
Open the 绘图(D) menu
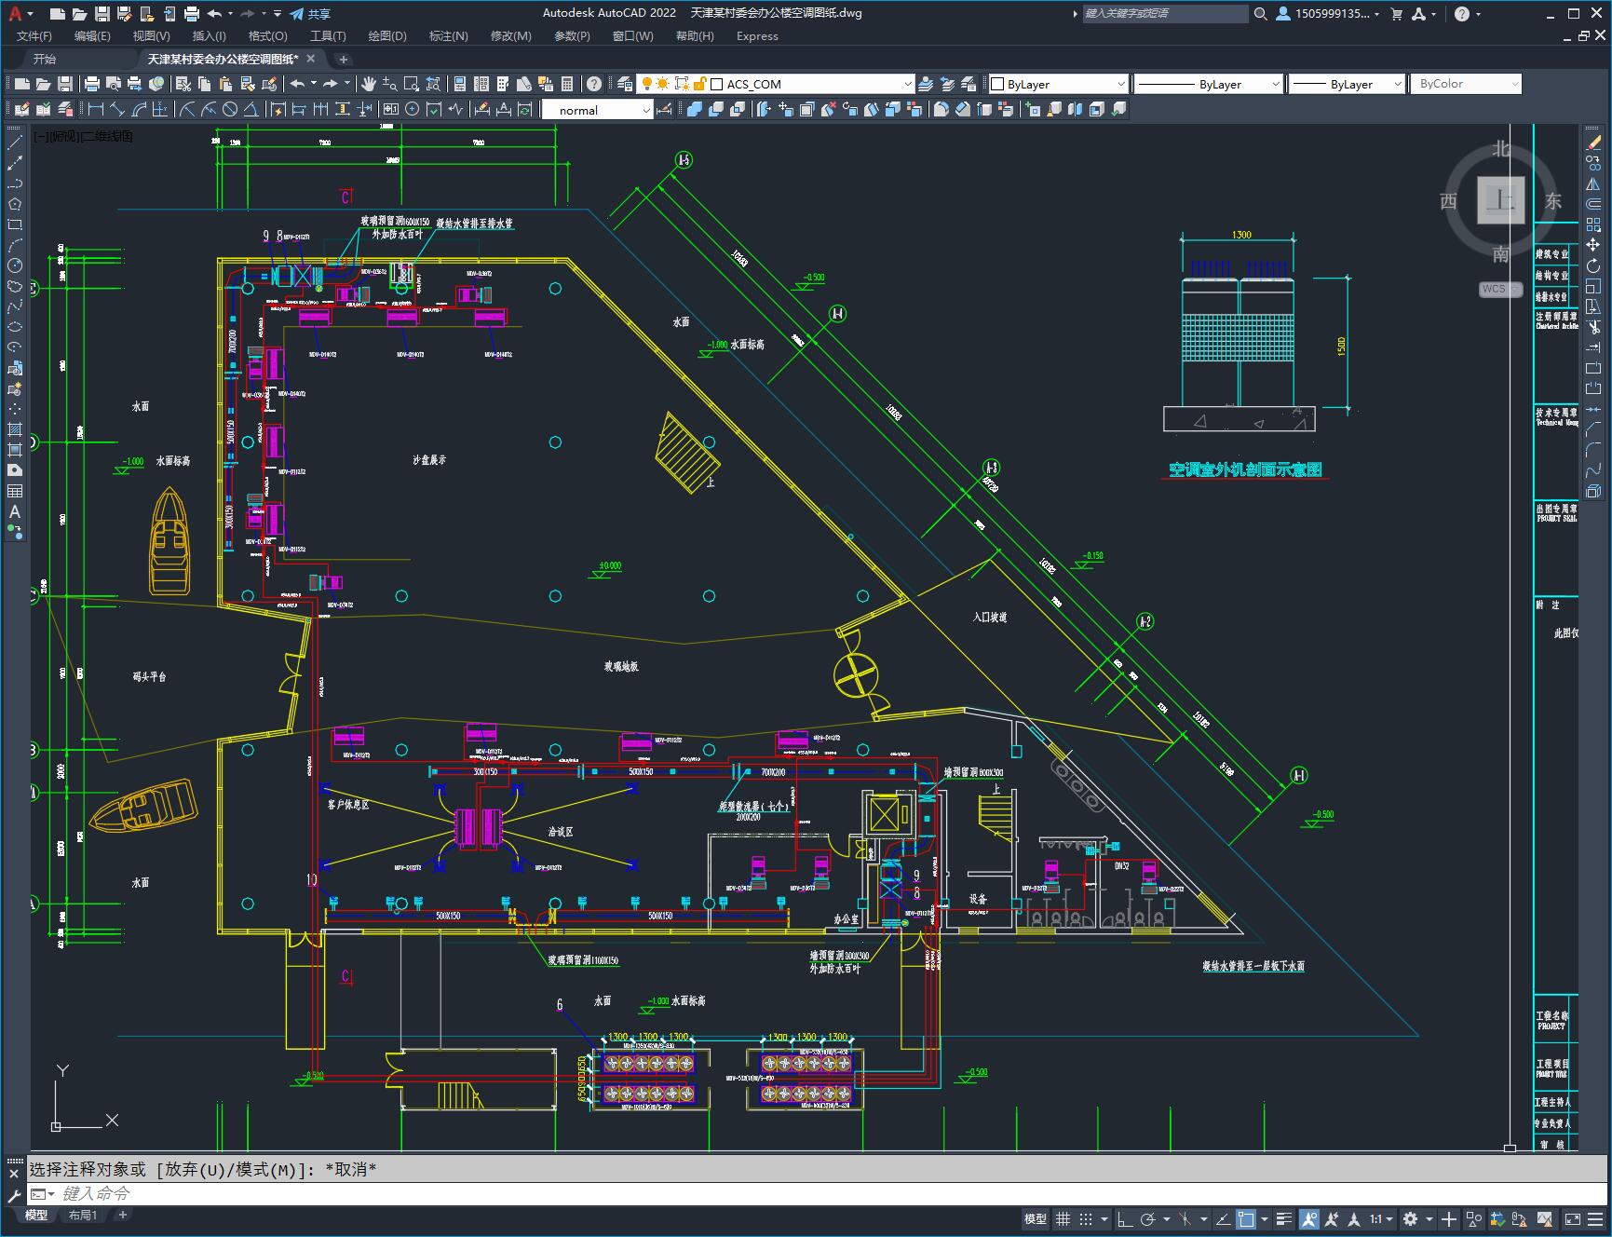(x=387, y=36)
